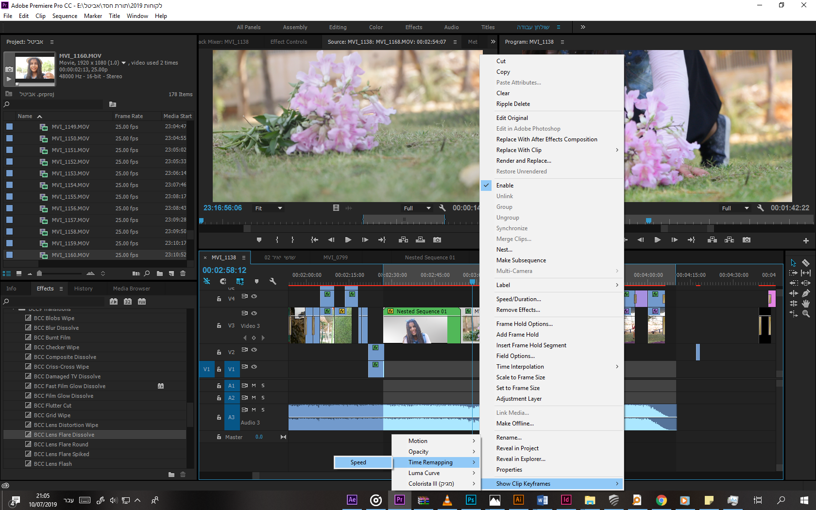Toggle V4 track output eye
Image resolution: width=816 pixels, height=510 pixels.
pyautogui.click(x=254, y=296)
